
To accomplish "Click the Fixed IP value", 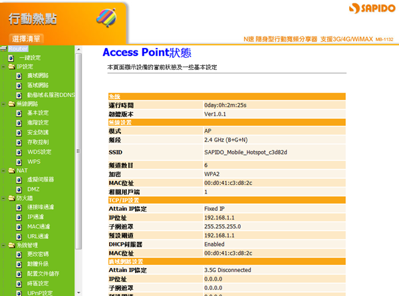I will 214,209.
